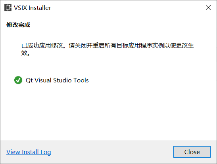Click the word "Tools" in the extension name
This screenshot has width=217, height=164.
tap(81, 80)
